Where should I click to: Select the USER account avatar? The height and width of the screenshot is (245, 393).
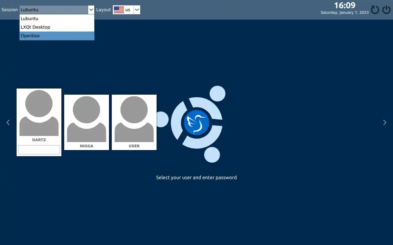tap(134, 119)
